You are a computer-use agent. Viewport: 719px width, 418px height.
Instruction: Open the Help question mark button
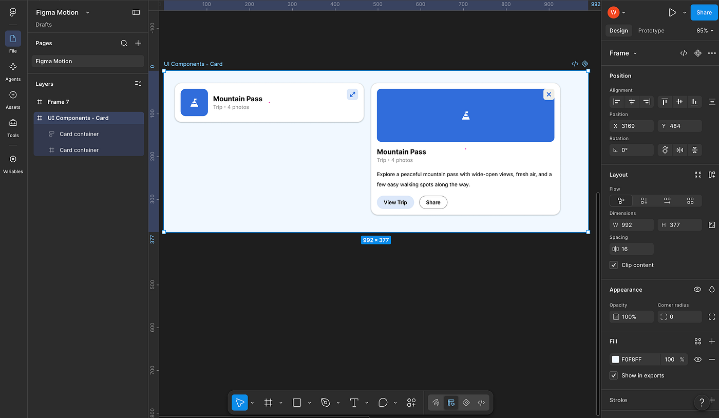(702, 403)
